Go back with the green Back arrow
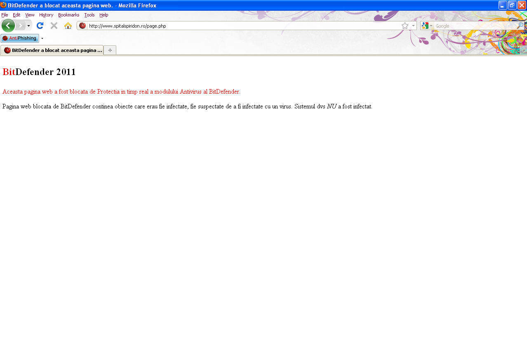 point(8,26)
